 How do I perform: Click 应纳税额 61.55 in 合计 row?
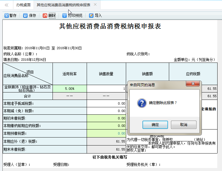pyautogui.click(x=212, y=96)
